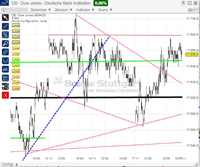Screen dimensions: 200x167
Task: Choose the percent retracement tool
Action: [x=5, y=35]
